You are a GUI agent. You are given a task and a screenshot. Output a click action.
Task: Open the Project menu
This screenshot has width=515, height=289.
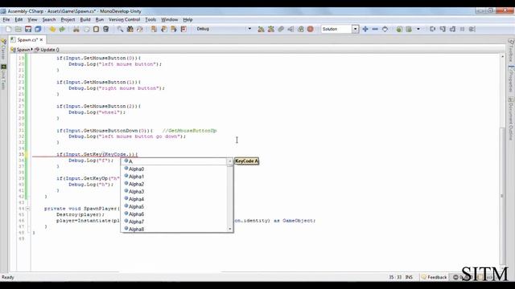(68, 19)
